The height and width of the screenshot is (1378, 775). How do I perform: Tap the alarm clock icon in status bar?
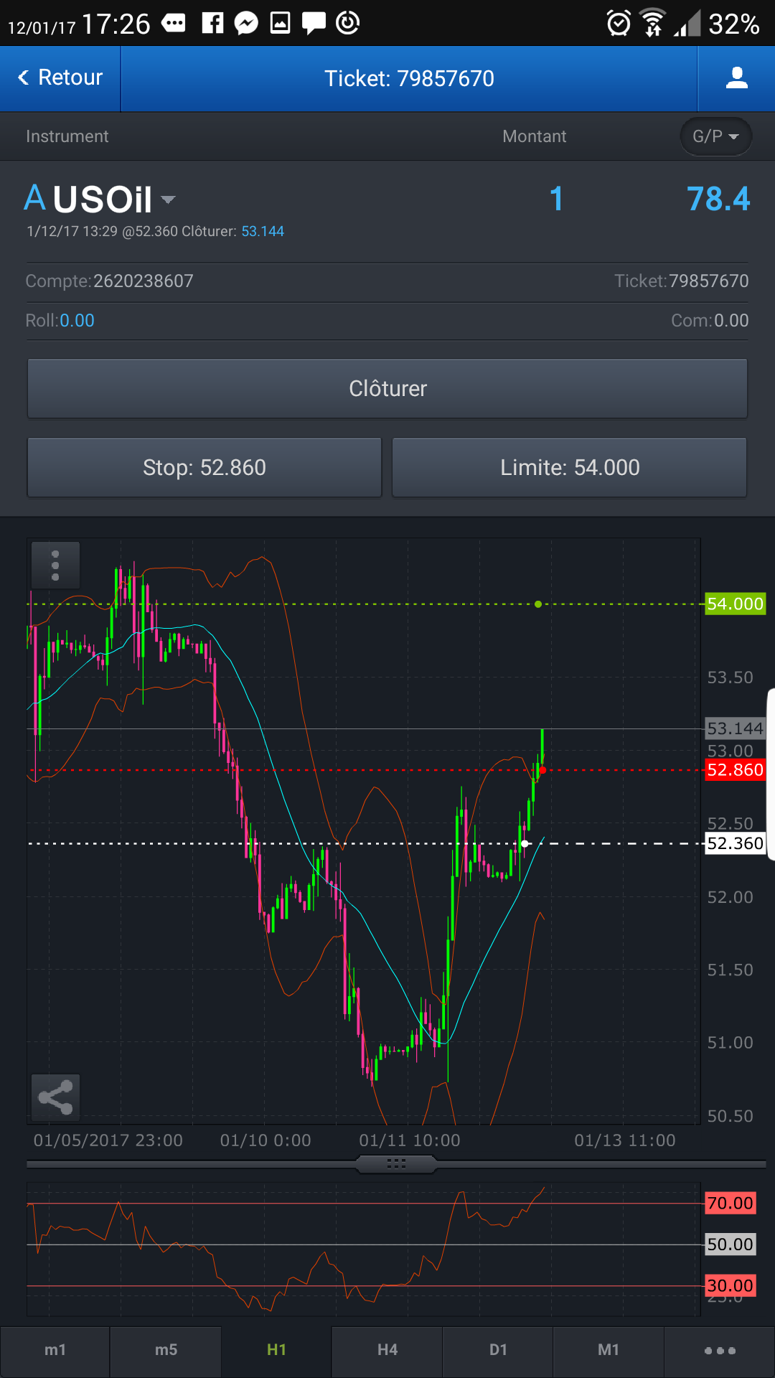(x=619, y=24)
